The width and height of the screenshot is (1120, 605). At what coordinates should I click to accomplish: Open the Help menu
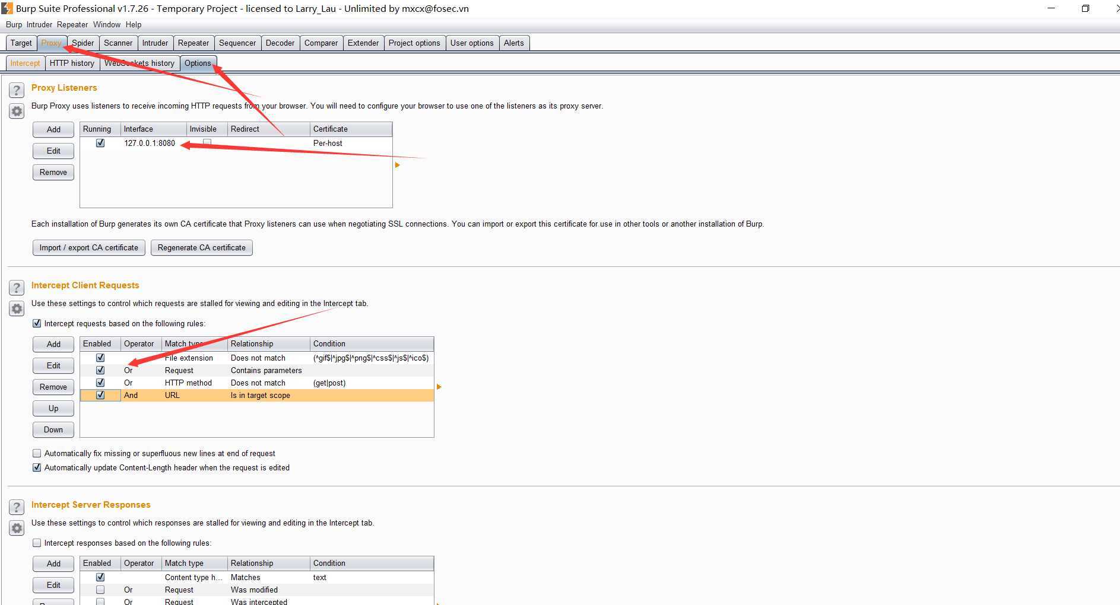134,24
